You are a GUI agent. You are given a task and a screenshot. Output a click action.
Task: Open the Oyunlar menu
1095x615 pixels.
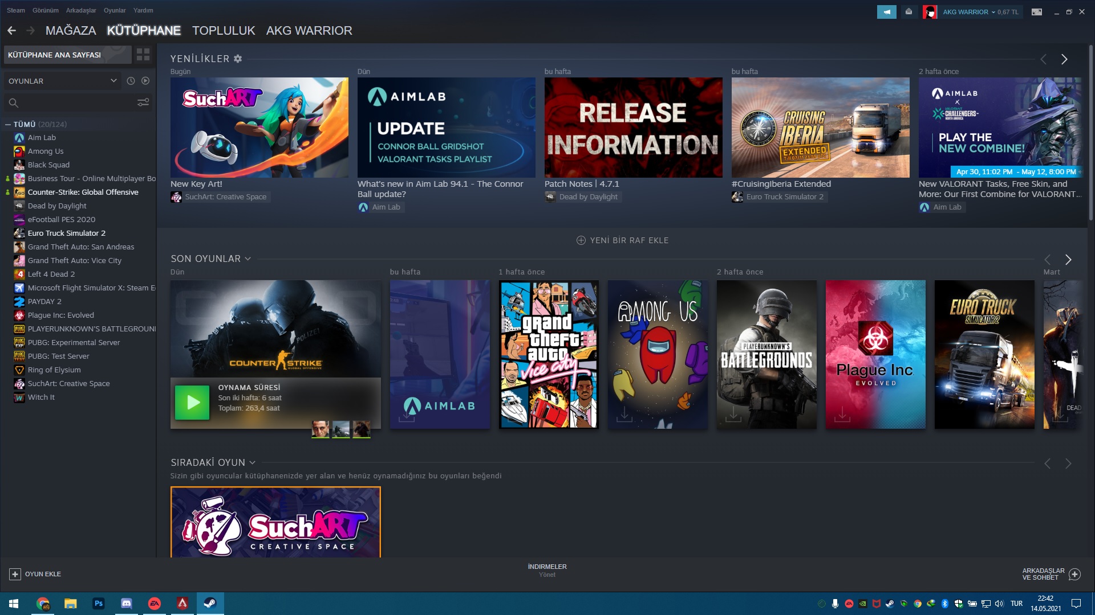115,10
